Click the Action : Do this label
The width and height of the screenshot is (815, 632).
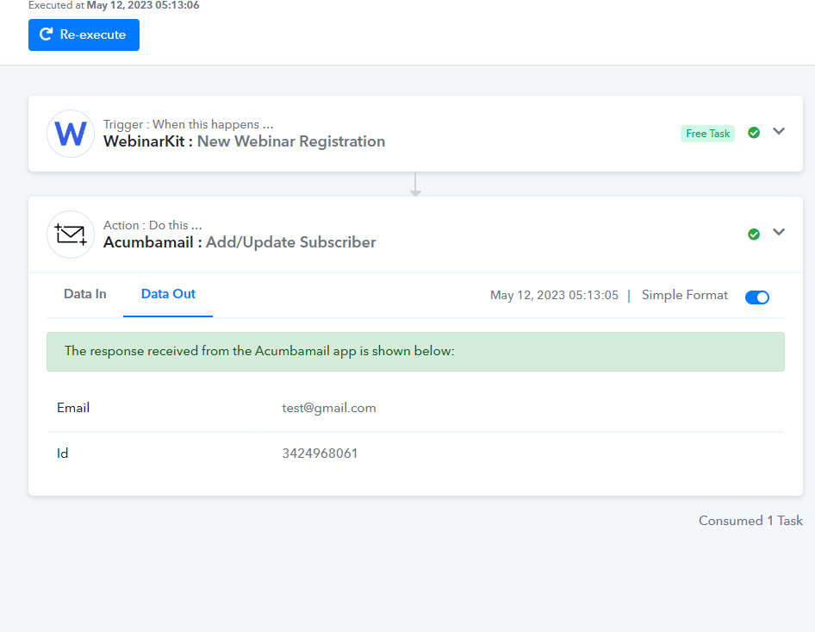152,225
